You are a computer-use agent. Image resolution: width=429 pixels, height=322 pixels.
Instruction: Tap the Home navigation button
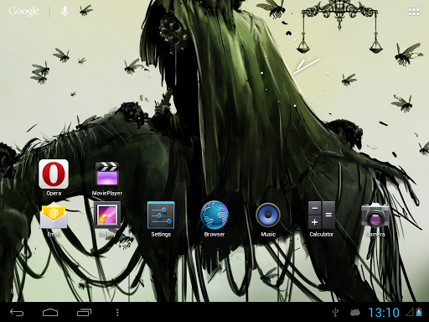tap(50, 312)
